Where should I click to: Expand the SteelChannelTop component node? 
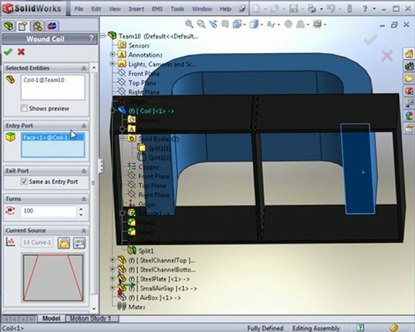tap(112, 260)
